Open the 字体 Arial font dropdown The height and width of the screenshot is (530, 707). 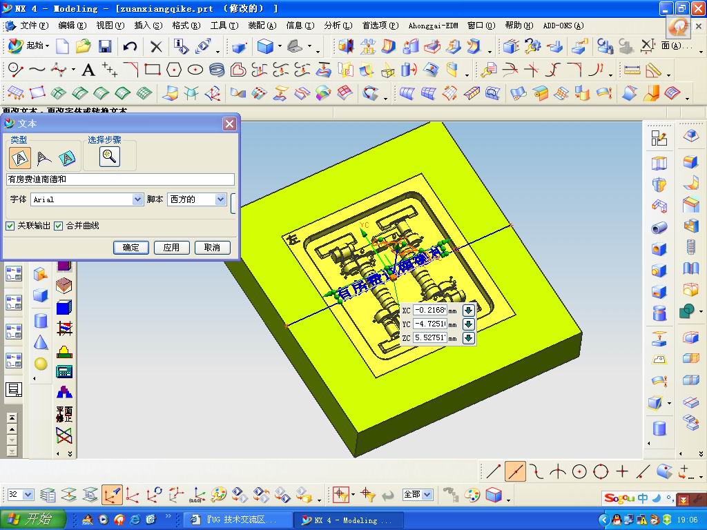coord(137,199)
